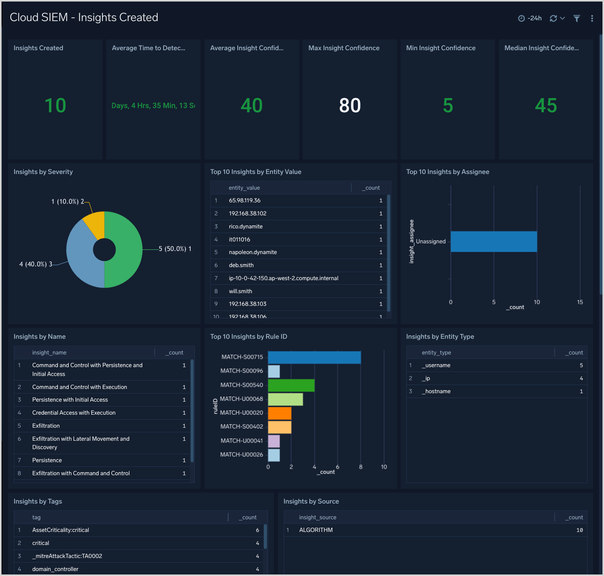The height and width of the screenshot is (576, 604).
Task: Click the ALGORITHM insight source row
Action: coord(316,530)
